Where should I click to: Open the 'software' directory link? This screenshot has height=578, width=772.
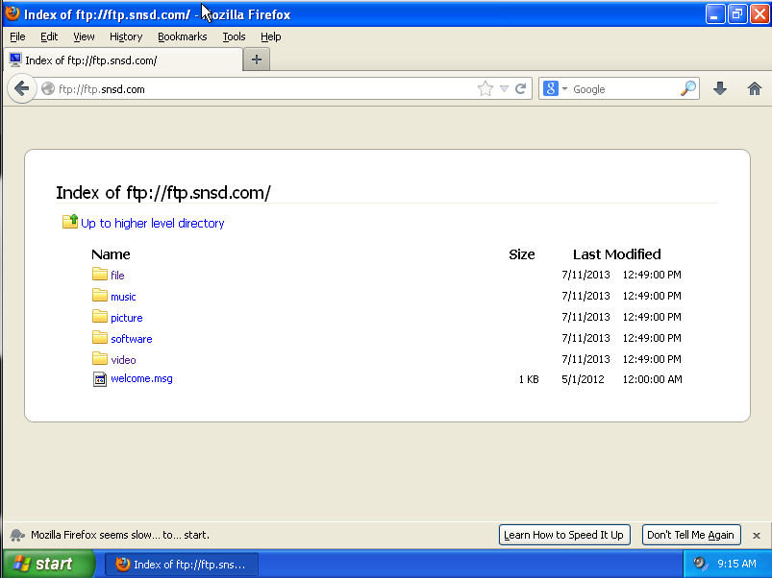pos(132,339)
